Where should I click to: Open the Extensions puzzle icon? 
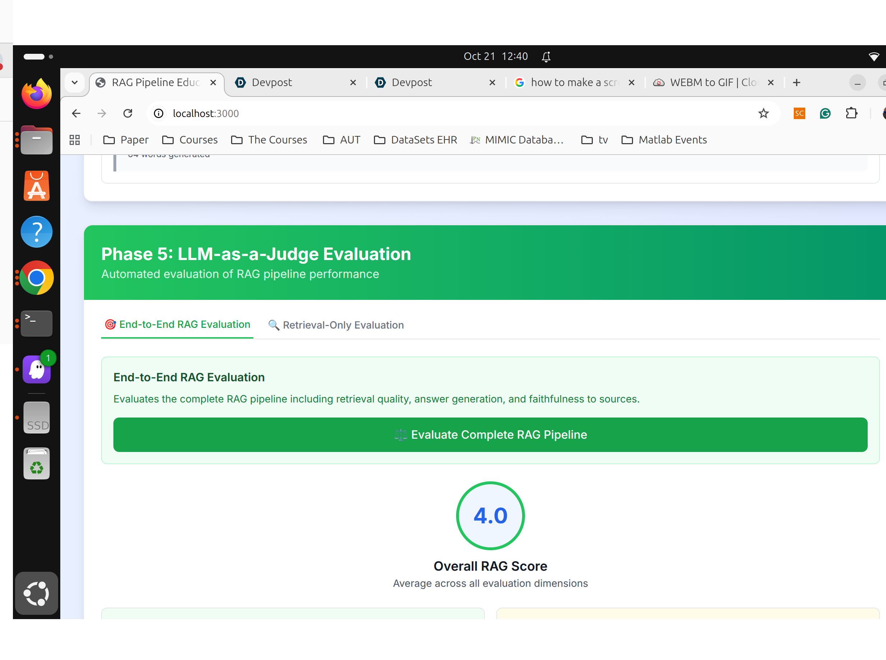click(x=851, y=113)
